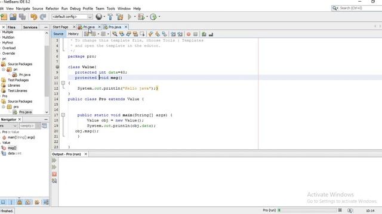Collapse the pri package node in Projects tree
Viewport: 382px width, 214px height.
(x=4, y=70)
